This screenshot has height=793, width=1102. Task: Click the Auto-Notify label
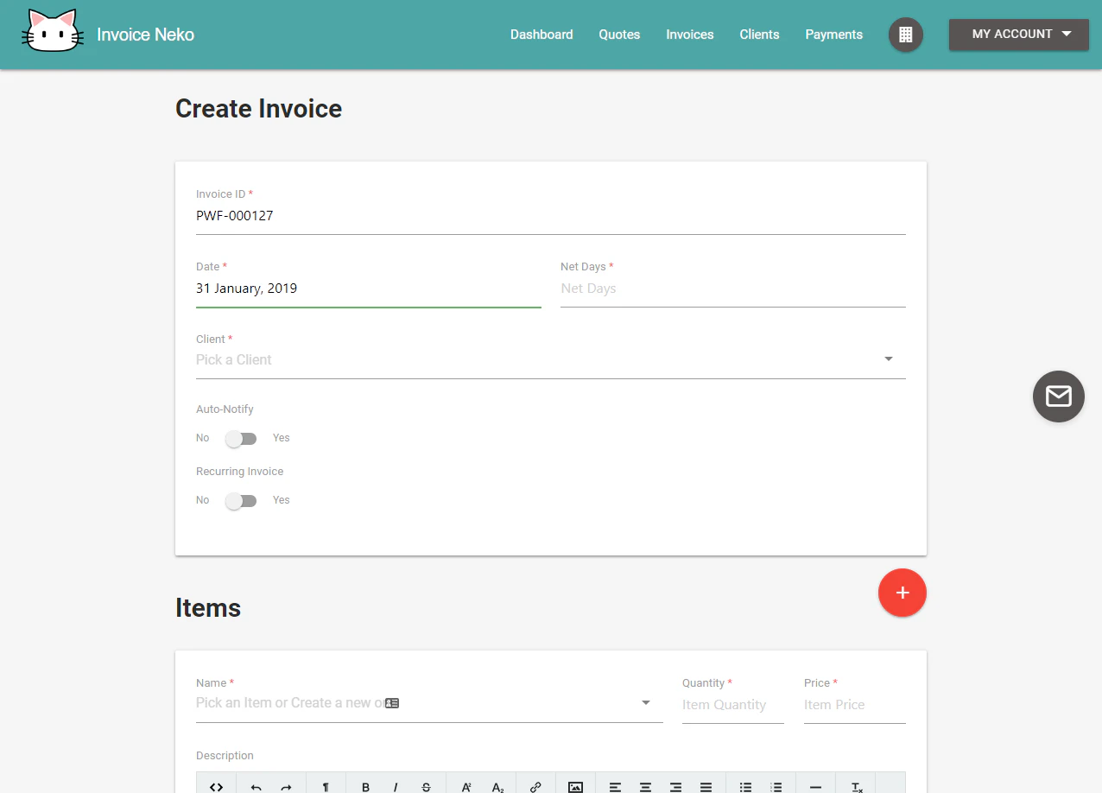coord(225,409)
